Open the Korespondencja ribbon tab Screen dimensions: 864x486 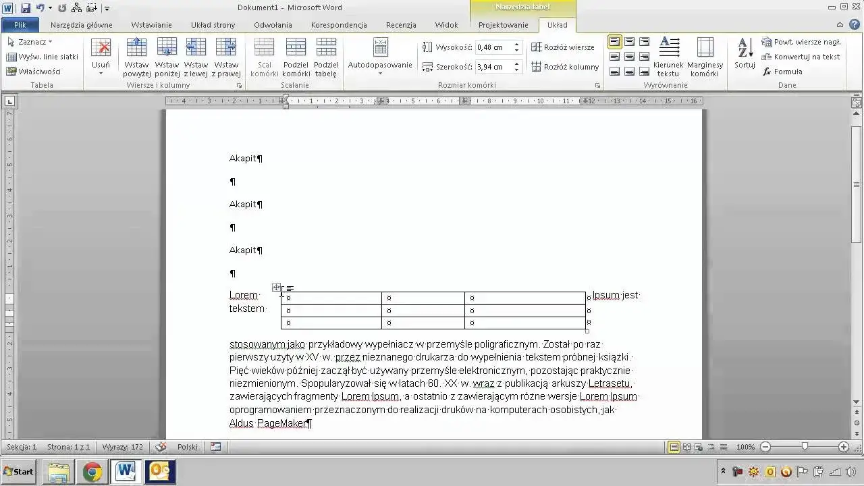pyautogui.click(x=339, y=25)
